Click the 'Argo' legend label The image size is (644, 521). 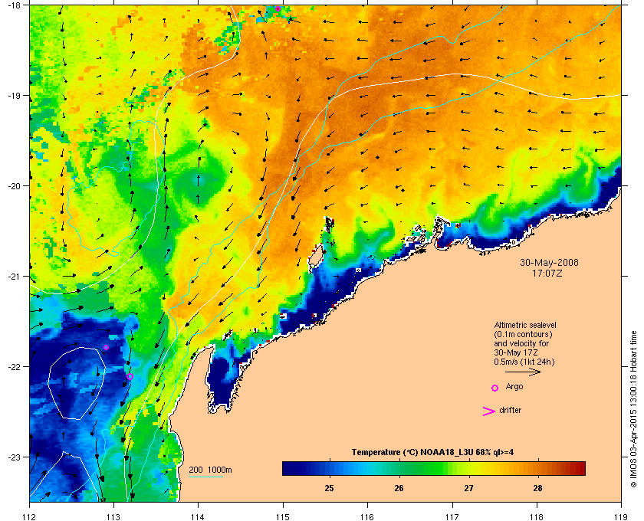pyautogui.click(x=514, y=386)
